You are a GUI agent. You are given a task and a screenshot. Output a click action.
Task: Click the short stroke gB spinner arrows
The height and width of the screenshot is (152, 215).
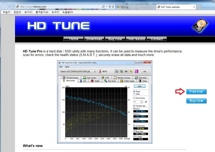(x=142, y=102)
